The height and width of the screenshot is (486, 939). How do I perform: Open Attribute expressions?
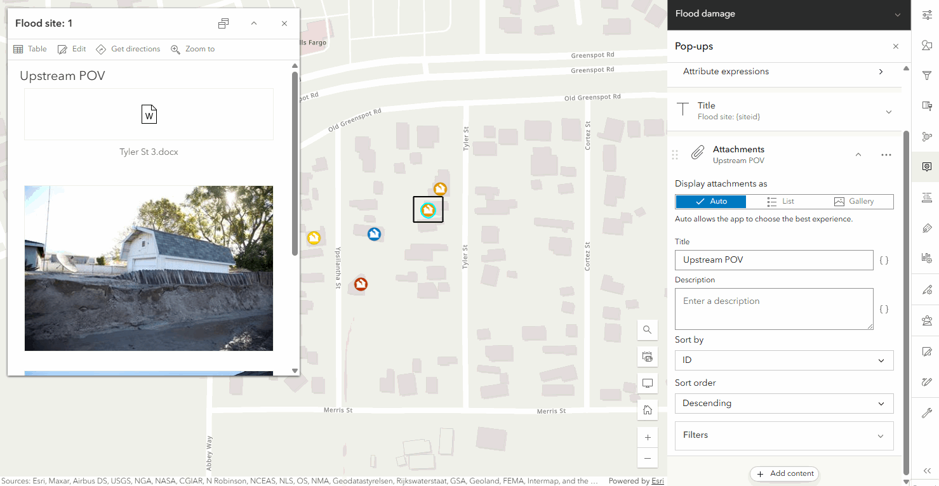click(x=784, y=72)
